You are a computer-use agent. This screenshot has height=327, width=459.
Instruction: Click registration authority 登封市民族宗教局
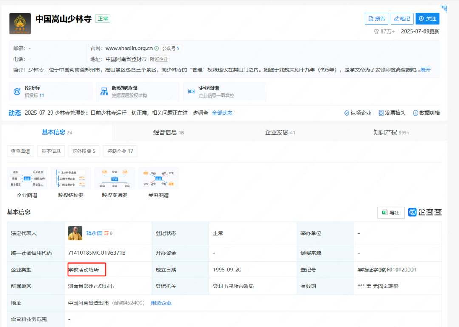(x=233, y=286)
